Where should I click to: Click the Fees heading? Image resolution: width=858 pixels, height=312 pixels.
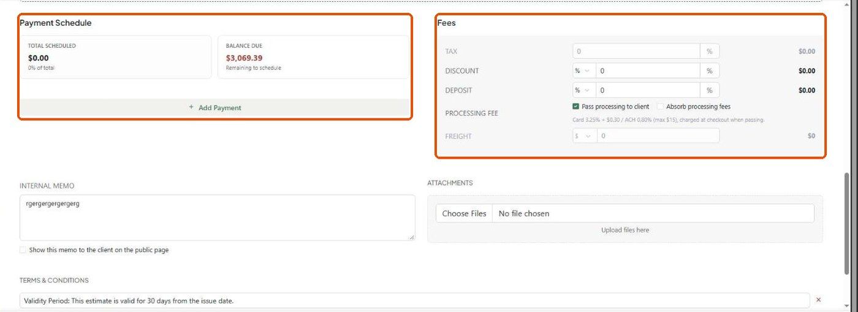[446, 23]
